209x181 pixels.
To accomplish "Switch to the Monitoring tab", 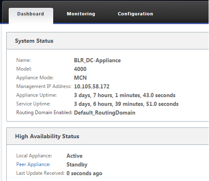I will coord(81,14).
